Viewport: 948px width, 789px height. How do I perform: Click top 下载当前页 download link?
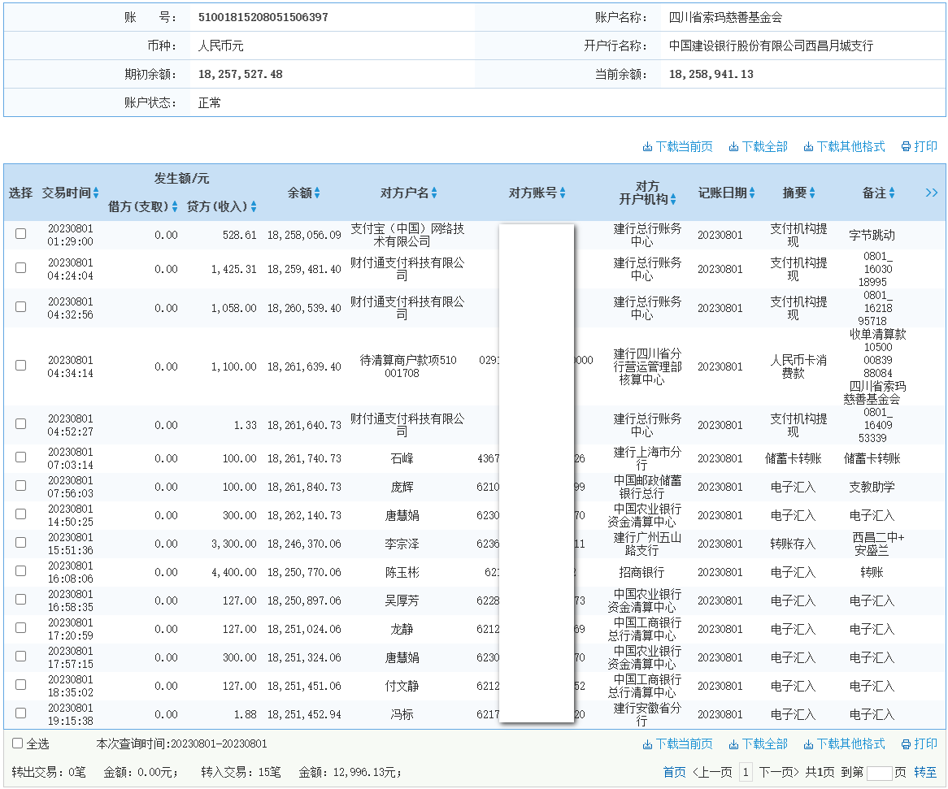677,147
